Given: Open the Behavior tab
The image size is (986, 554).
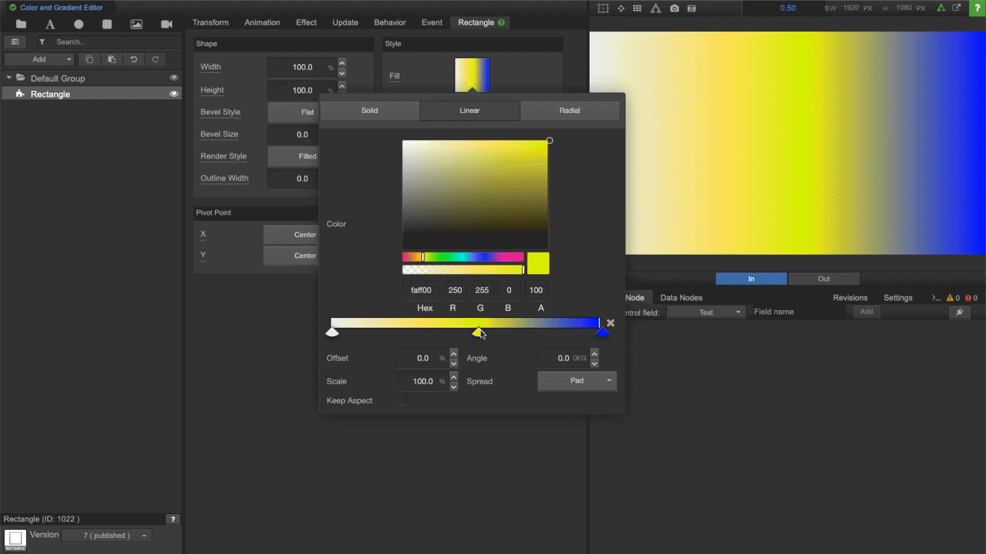Looking at the screenshot, I should click(x=390, y=23).
